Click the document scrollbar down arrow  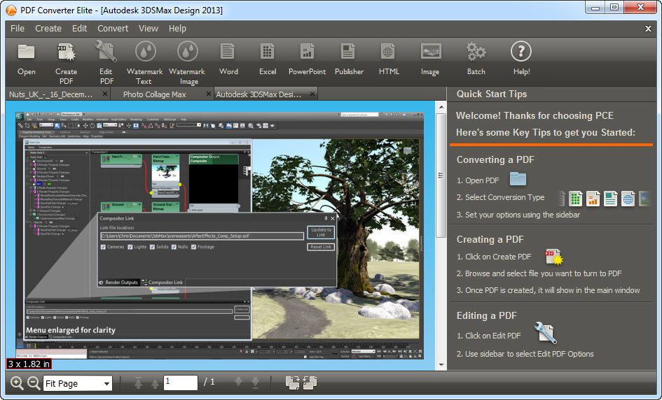coord(441,365)
